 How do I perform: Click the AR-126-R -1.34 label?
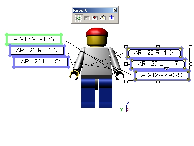154,53
